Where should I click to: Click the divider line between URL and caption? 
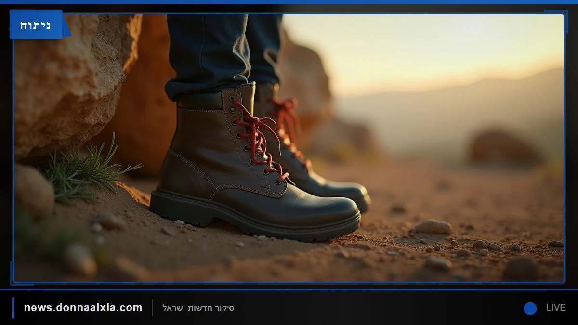pyautogui.click(x=152, y=308)
